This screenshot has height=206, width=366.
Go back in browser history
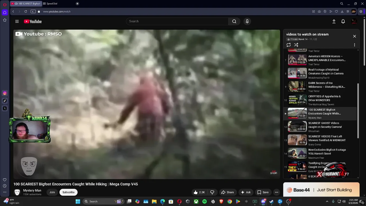tap(13, 11)
